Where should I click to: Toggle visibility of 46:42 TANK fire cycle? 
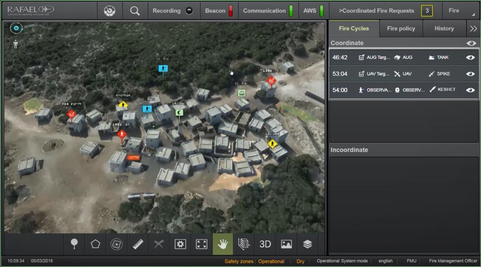[470, 58]
